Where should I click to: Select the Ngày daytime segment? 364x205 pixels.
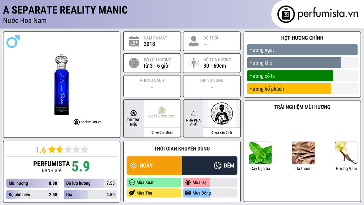154,165
